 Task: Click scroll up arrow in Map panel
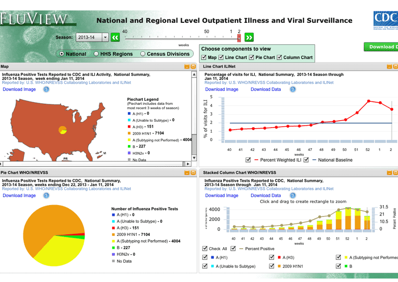click(x=194, y=74)
